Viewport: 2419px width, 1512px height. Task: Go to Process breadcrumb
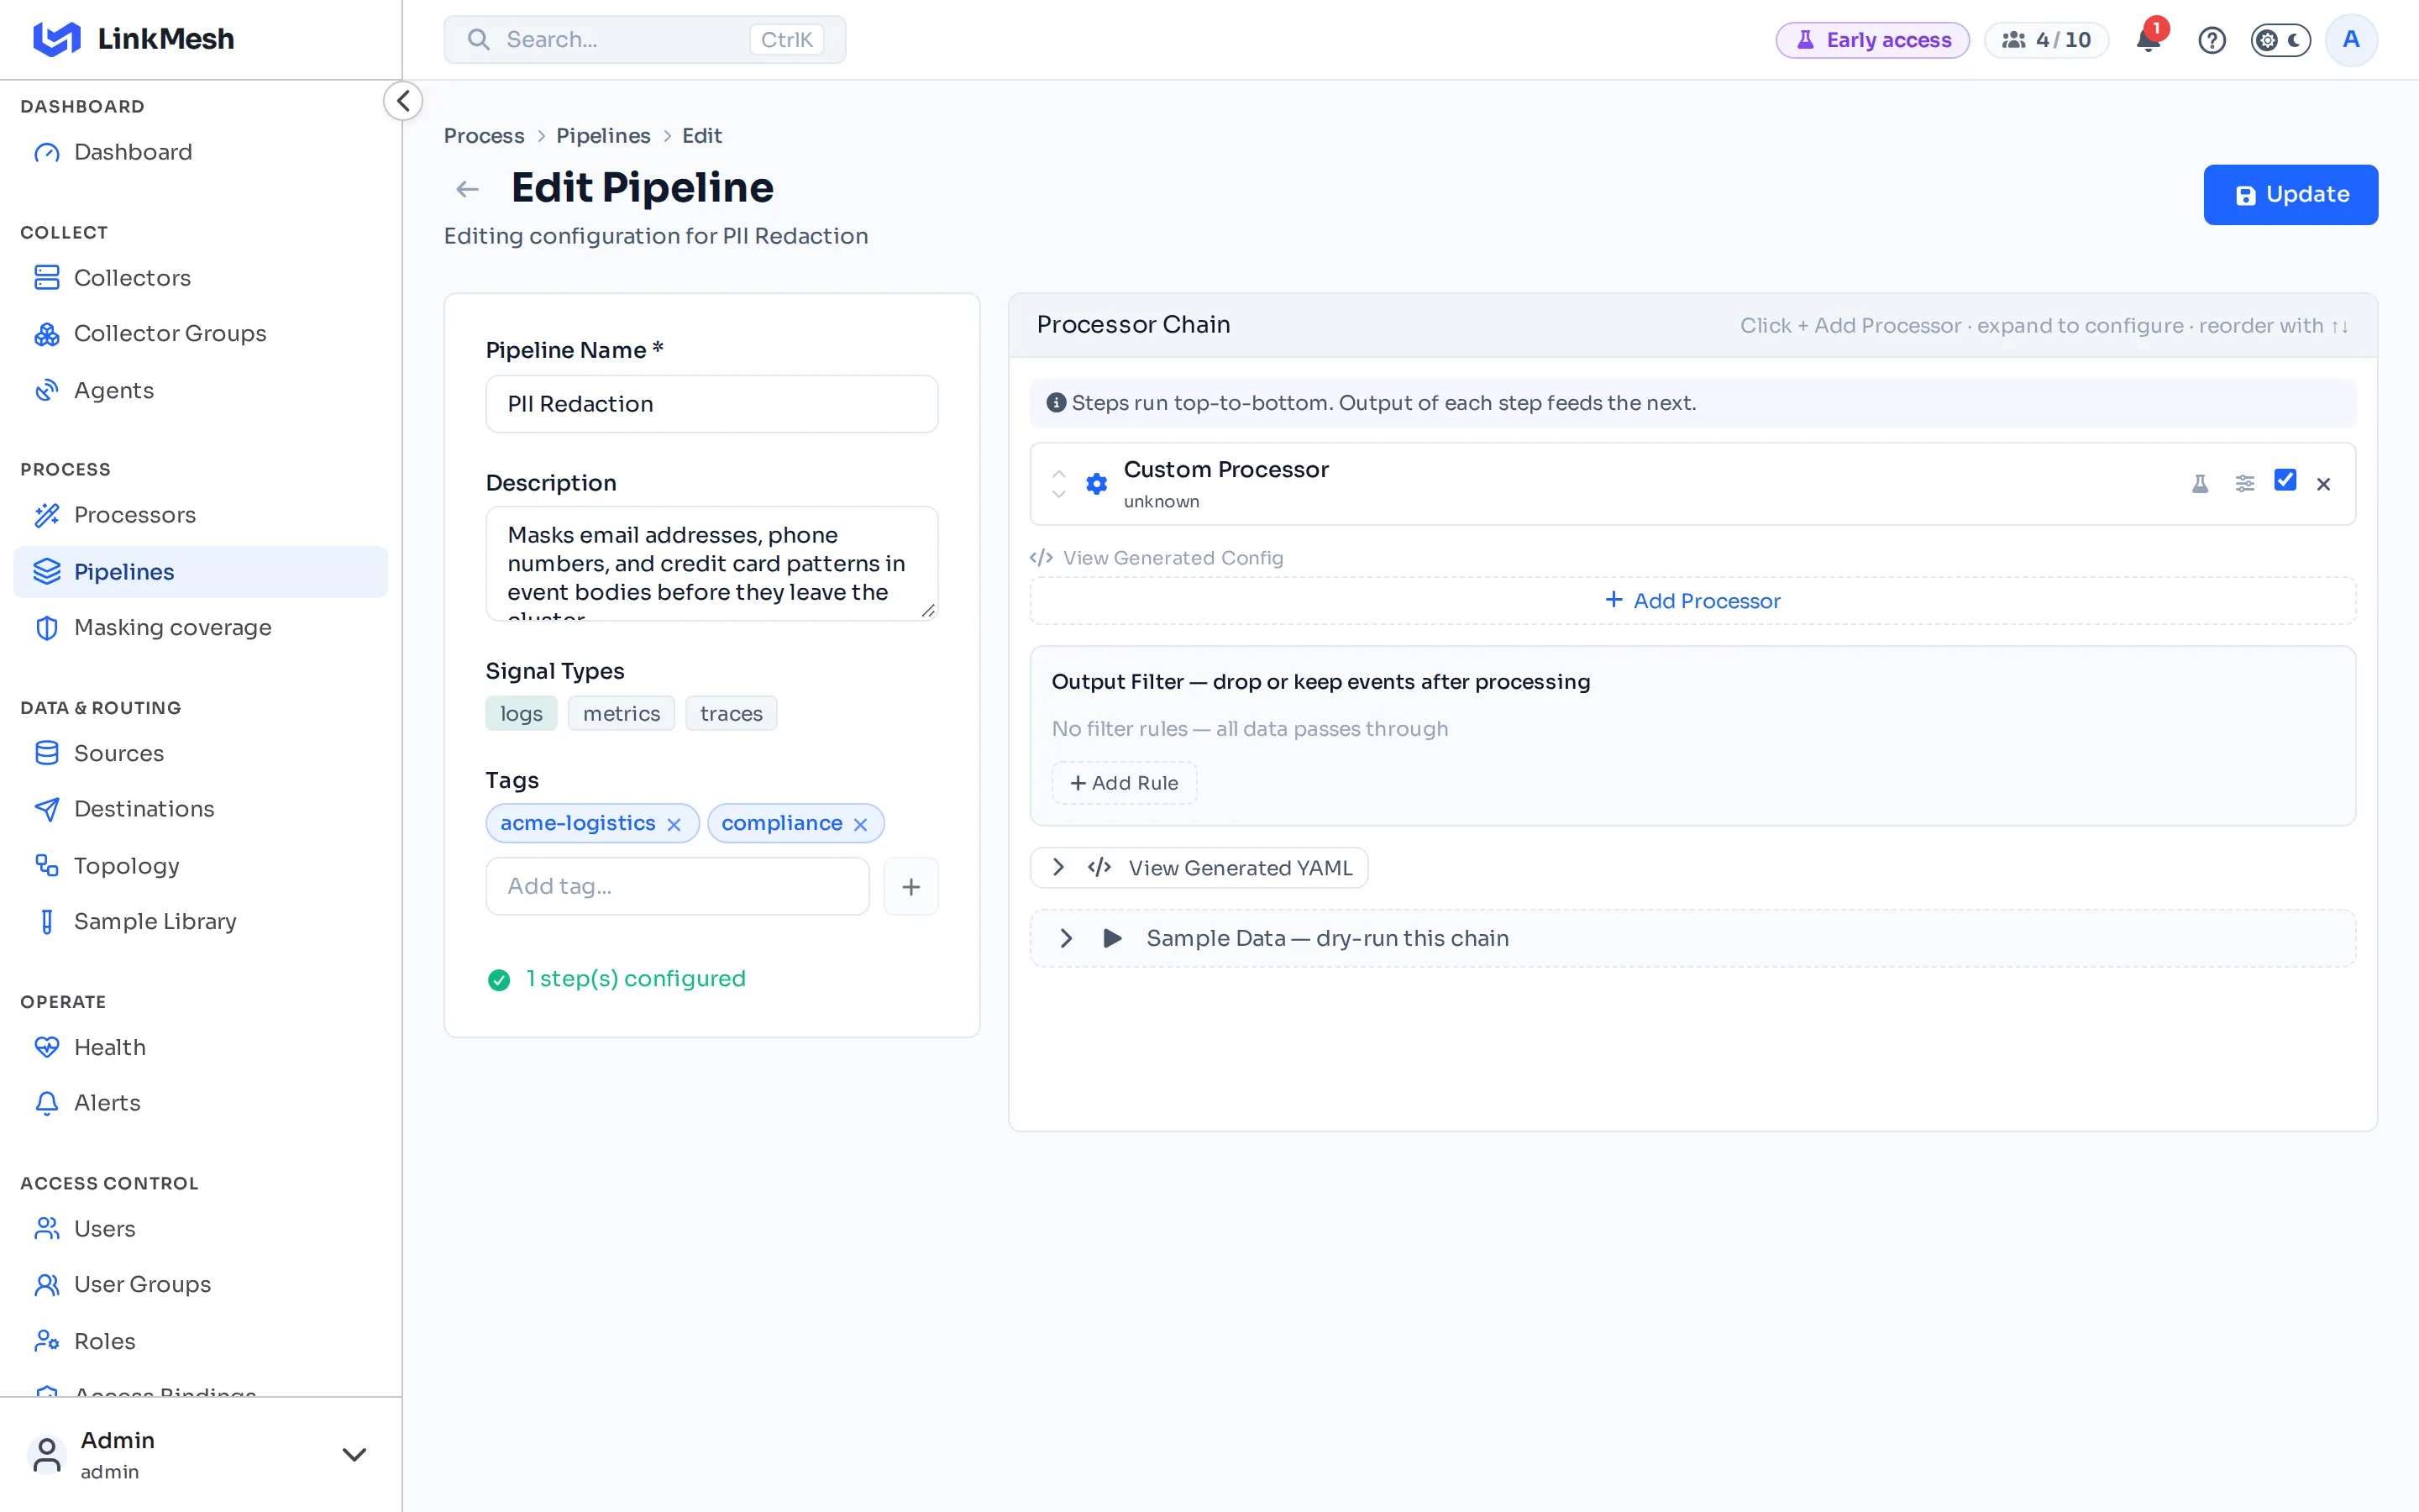[x=484, y=136]
